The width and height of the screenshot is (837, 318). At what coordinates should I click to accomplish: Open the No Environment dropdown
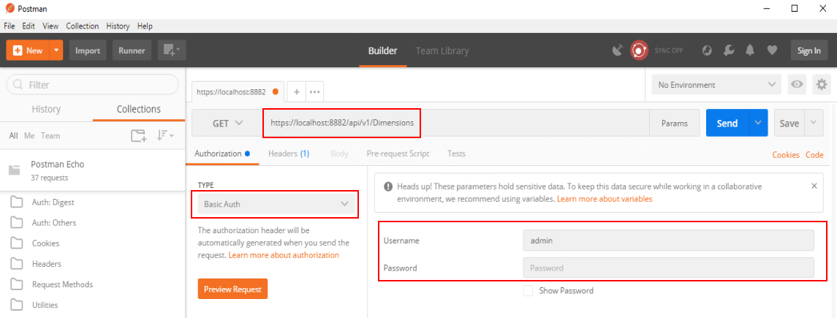pos(717,85)
